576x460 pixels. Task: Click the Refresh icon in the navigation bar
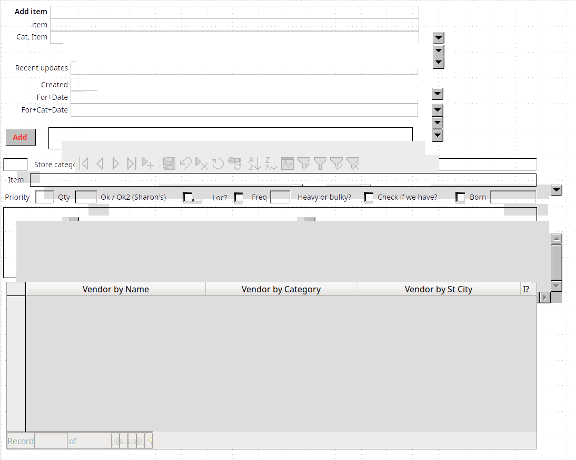pos(218,163)
